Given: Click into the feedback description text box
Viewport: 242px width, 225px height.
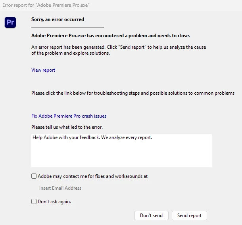Looking at the screenshot, I should pos(121,151).
